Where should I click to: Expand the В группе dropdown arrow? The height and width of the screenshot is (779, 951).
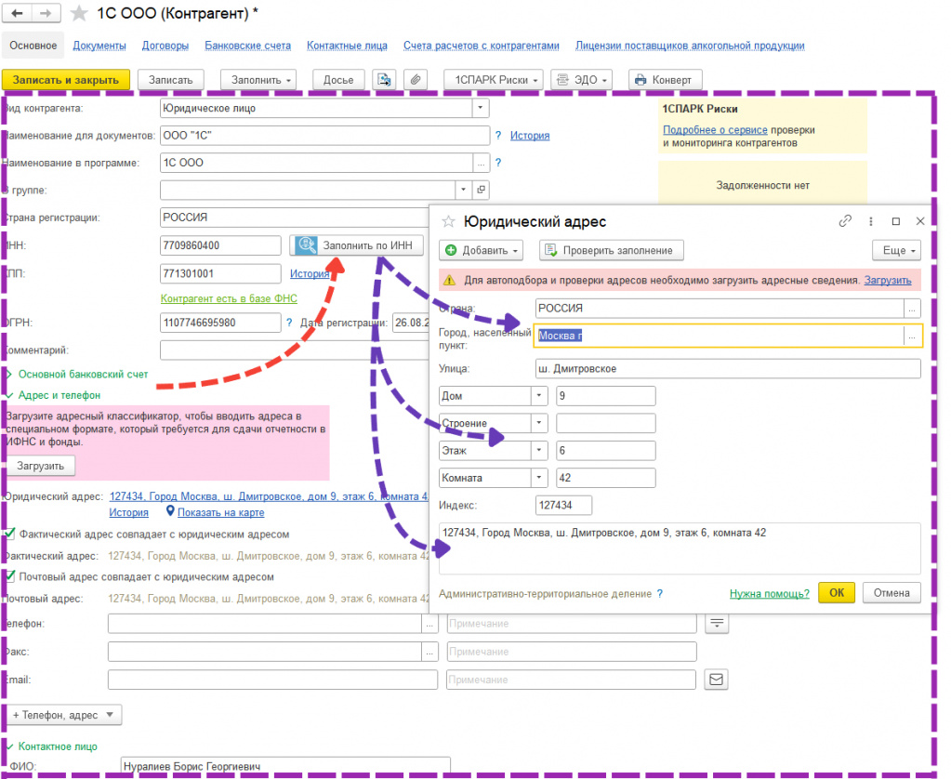(463, 190)
